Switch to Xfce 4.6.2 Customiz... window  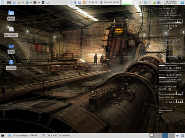[57, 135]
